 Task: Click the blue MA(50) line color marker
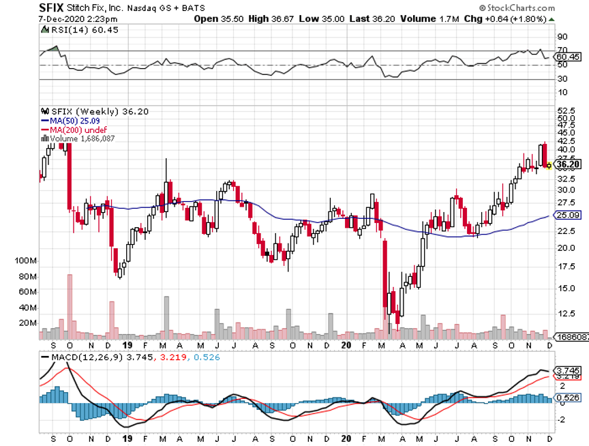[44, 121]
